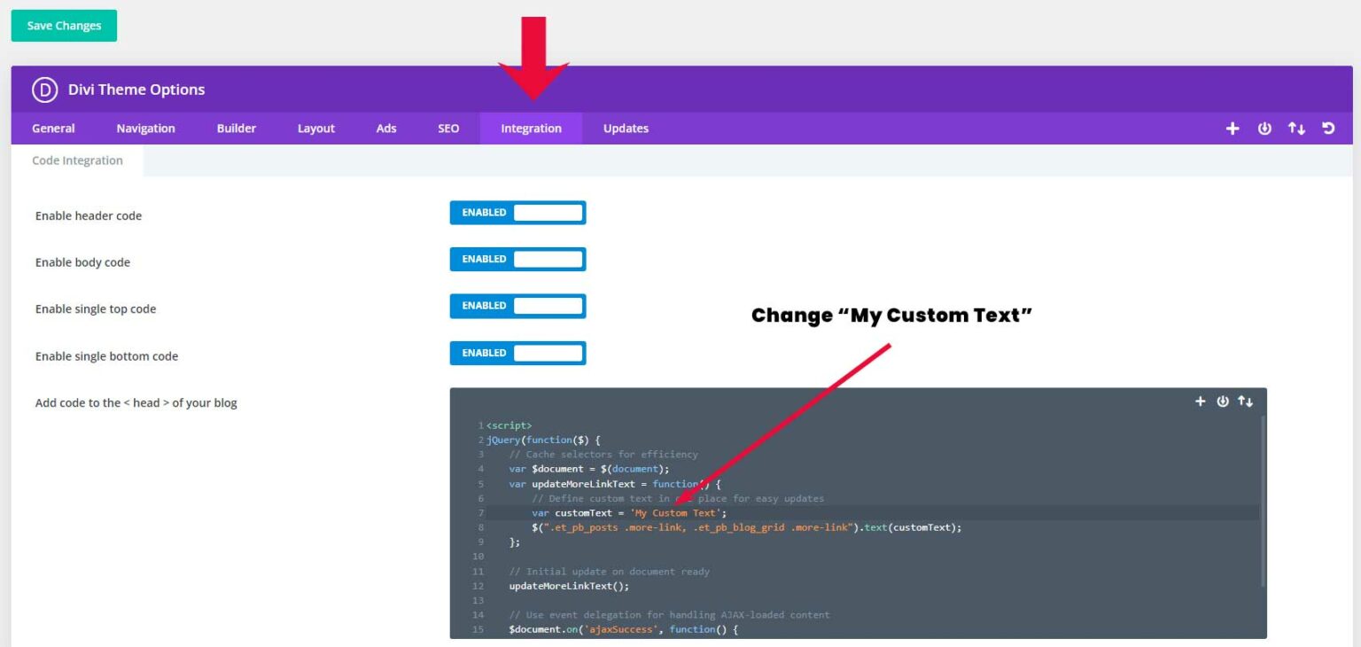The height and width of the screenshot is (647, 1361).
Task: Go to the Updates tab
Action: pos(626,128)
